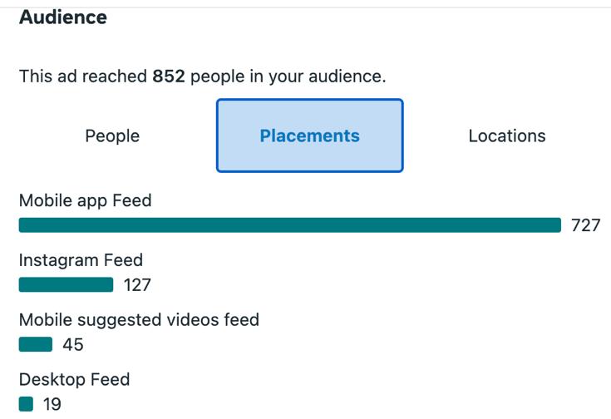Screen dimensions: 611x419
Task: Open the Locations tab
Action: (x=506, y=136)
